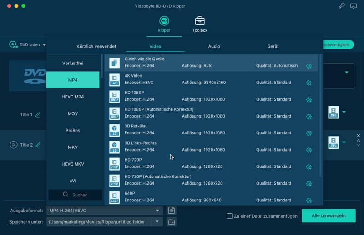Open the Toolbox briefcase icon

pos(200,21)
